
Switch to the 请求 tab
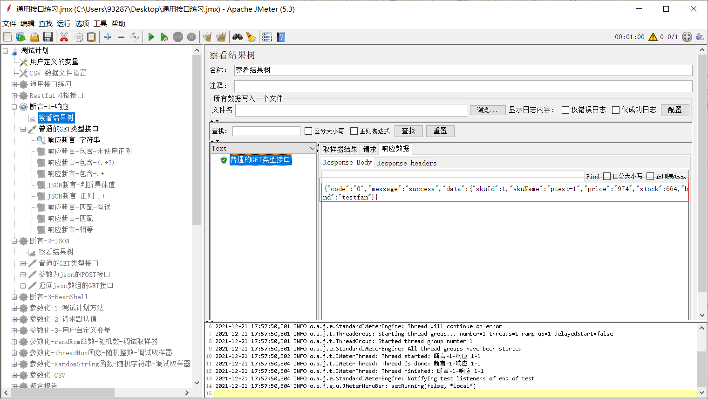pyautogui.click(x=370, y=149)
